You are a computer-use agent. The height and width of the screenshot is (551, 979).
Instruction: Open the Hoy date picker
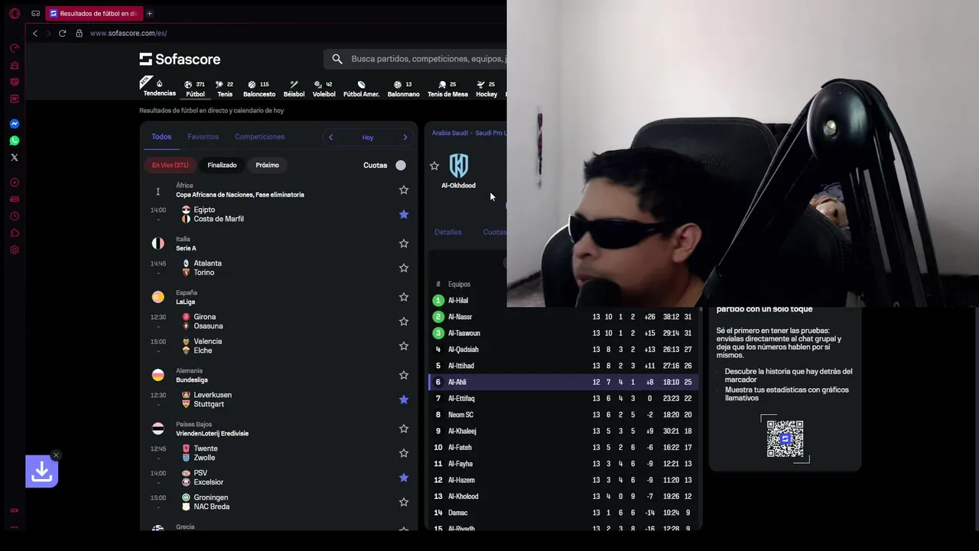[368, 138]
